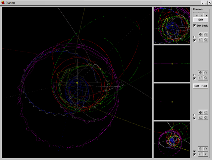Click the center-target icon for the fourth view
Image resolution: width=212 pixels, height=160 pixels.
[x=206, y=154]
